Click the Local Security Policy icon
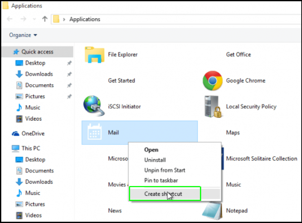The image size is (302, 223). click(x=213, y=107)
